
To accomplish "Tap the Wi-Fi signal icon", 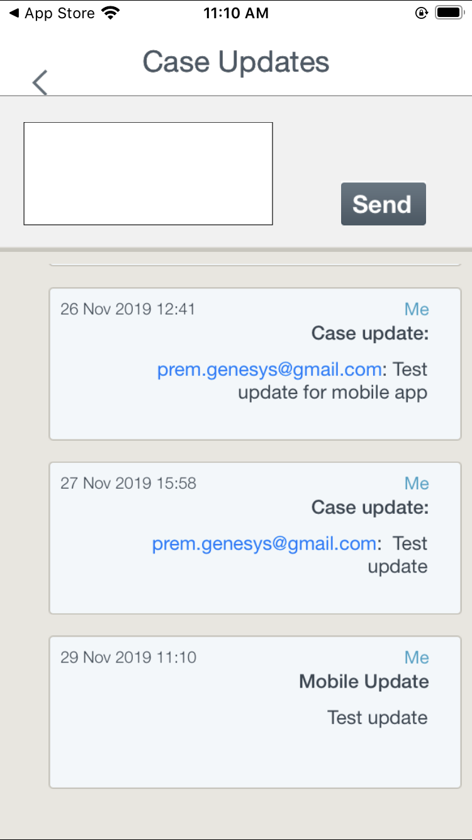I will [x=111, y=13].
